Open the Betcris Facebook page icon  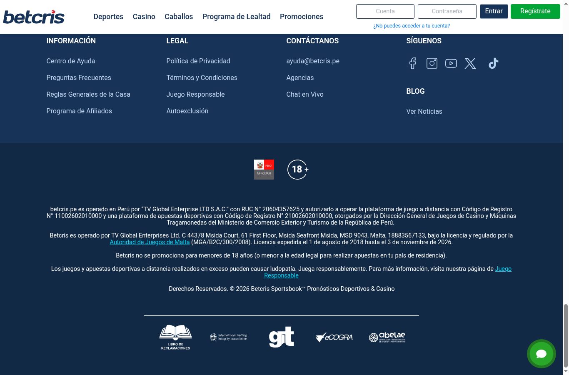[413, 63]
